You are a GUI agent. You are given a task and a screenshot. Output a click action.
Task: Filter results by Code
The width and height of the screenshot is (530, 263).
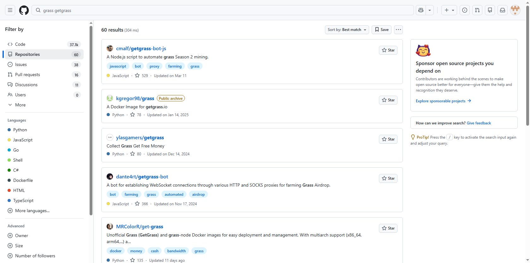(44, 44)
